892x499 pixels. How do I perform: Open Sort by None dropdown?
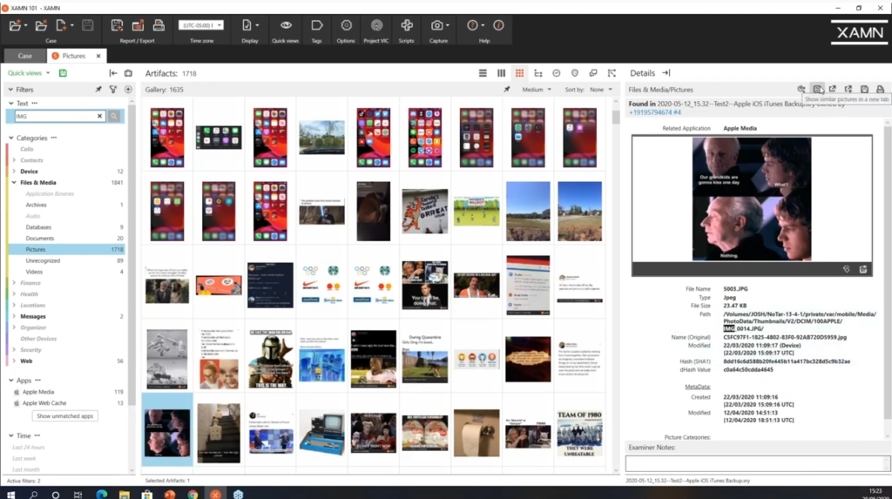tap(601, 90)
